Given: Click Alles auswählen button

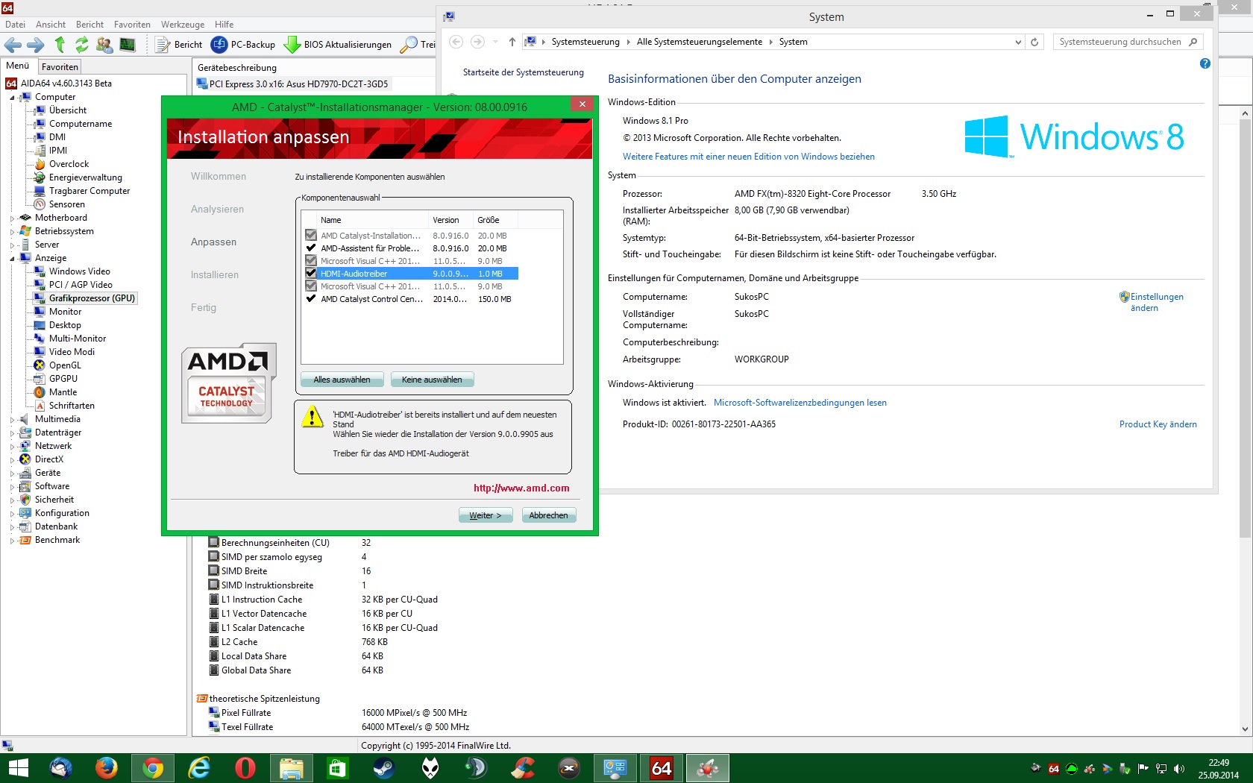Looking at the screenshot, I should click(342, 380).
